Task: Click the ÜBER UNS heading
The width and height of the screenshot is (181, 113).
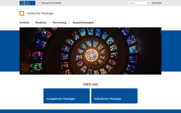Action: [91, 84]
